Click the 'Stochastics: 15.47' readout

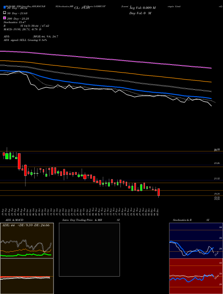15,22
